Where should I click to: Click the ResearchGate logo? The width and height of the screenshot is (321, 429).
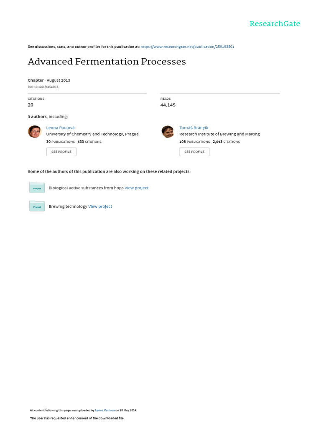(x=275, y=24)
